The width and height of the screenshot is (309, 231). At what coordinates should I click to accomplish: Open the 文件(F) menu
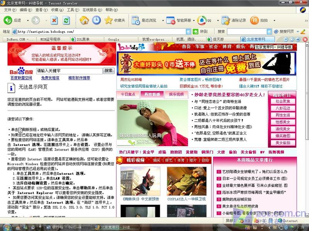pyautogui.click(x=10, y=10)
